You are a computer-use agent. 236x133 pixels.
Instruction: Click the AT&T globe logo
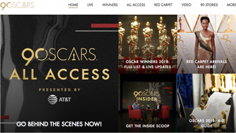pos(52,99)
